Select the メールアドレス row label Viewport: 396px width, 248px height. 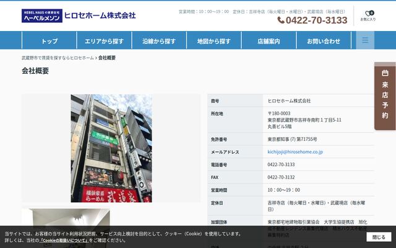pos(225,152)
